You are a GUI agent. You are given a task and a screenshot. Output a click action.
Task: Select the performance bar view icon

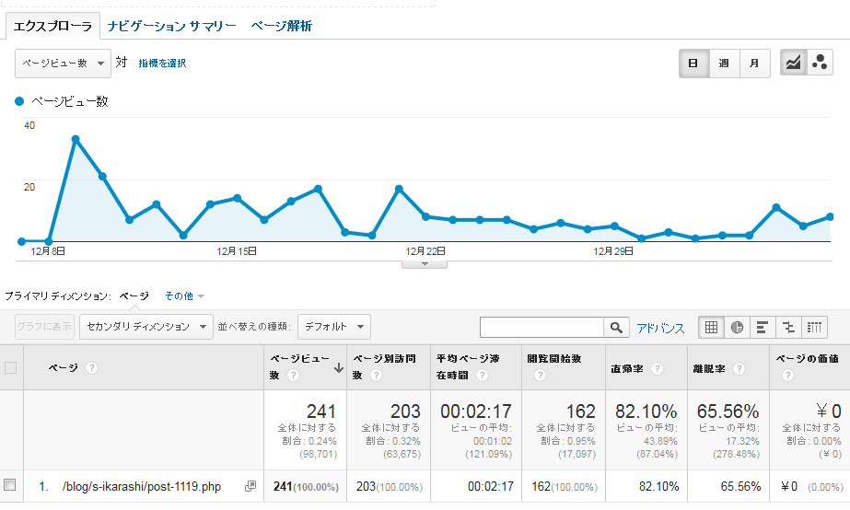(x=763, y=327)
